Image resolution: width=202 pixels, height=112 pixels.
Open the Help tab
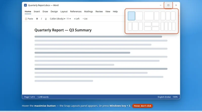[115, 12]
